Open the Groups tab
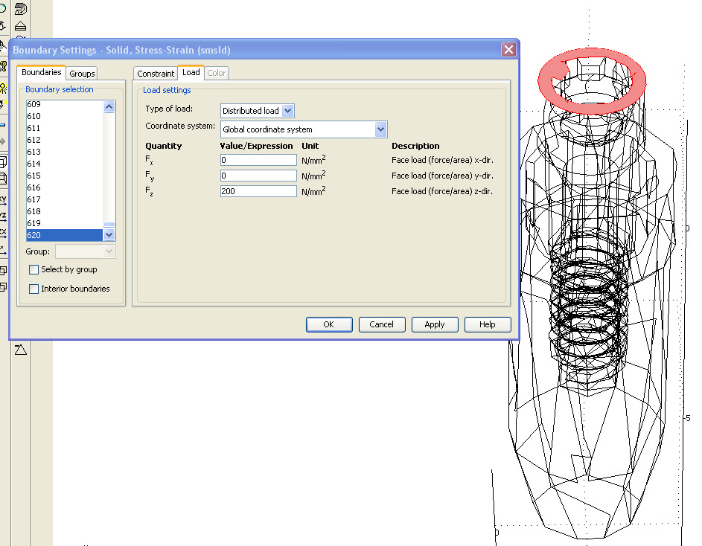 [x=82, y=74]
